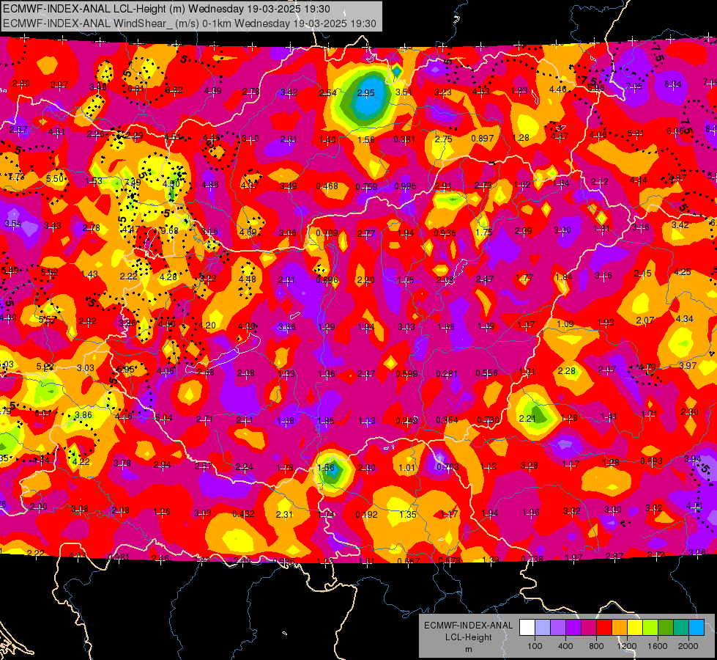This screenshot has width=717, height=660.
Task: Click the wind shear value 5.95
Action: (x=125, y=369)
